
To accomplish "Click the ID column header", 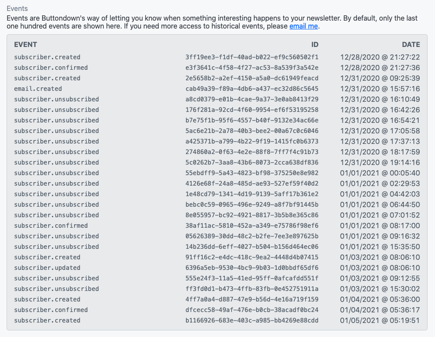I will 314,44.
